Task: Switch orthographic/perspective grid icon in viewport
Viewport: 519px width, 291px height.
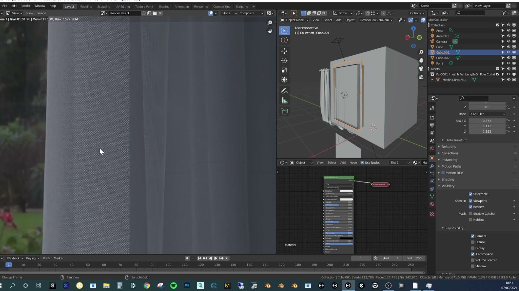Action: pyautogui.click(x=421, y=77)
